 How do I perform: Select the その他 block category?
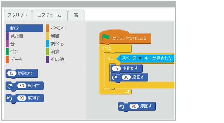pyautogui.click(x=55, y=59)
